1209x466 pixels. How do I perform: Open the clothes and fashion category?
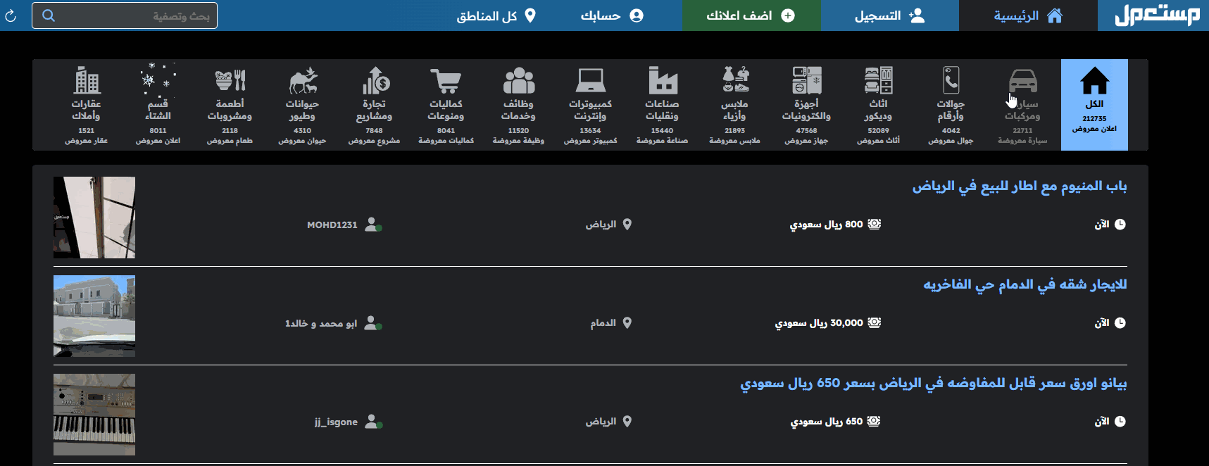pyautogui.click(x=734, y=105)
